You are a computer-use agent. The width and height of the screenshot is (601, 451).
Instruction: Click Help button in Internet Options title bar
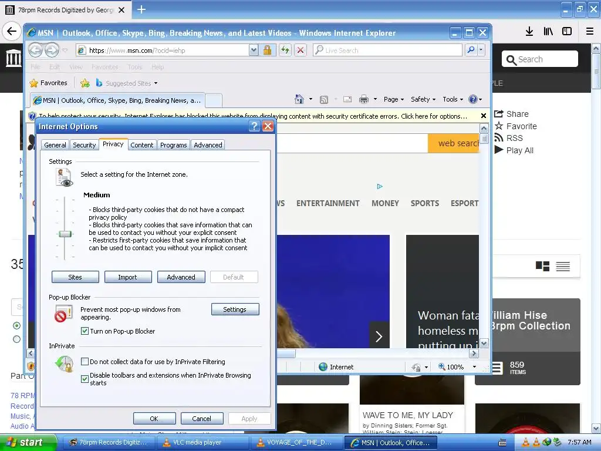[x=254, y=126]
